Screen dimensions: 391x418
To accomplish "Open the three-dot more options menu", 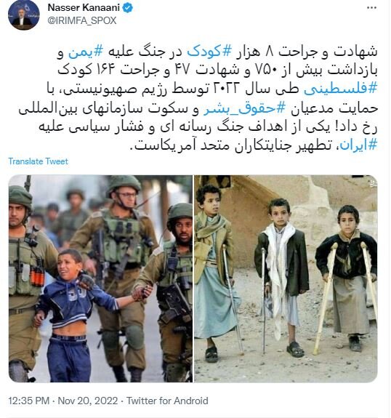I will [x=371, y=8].
